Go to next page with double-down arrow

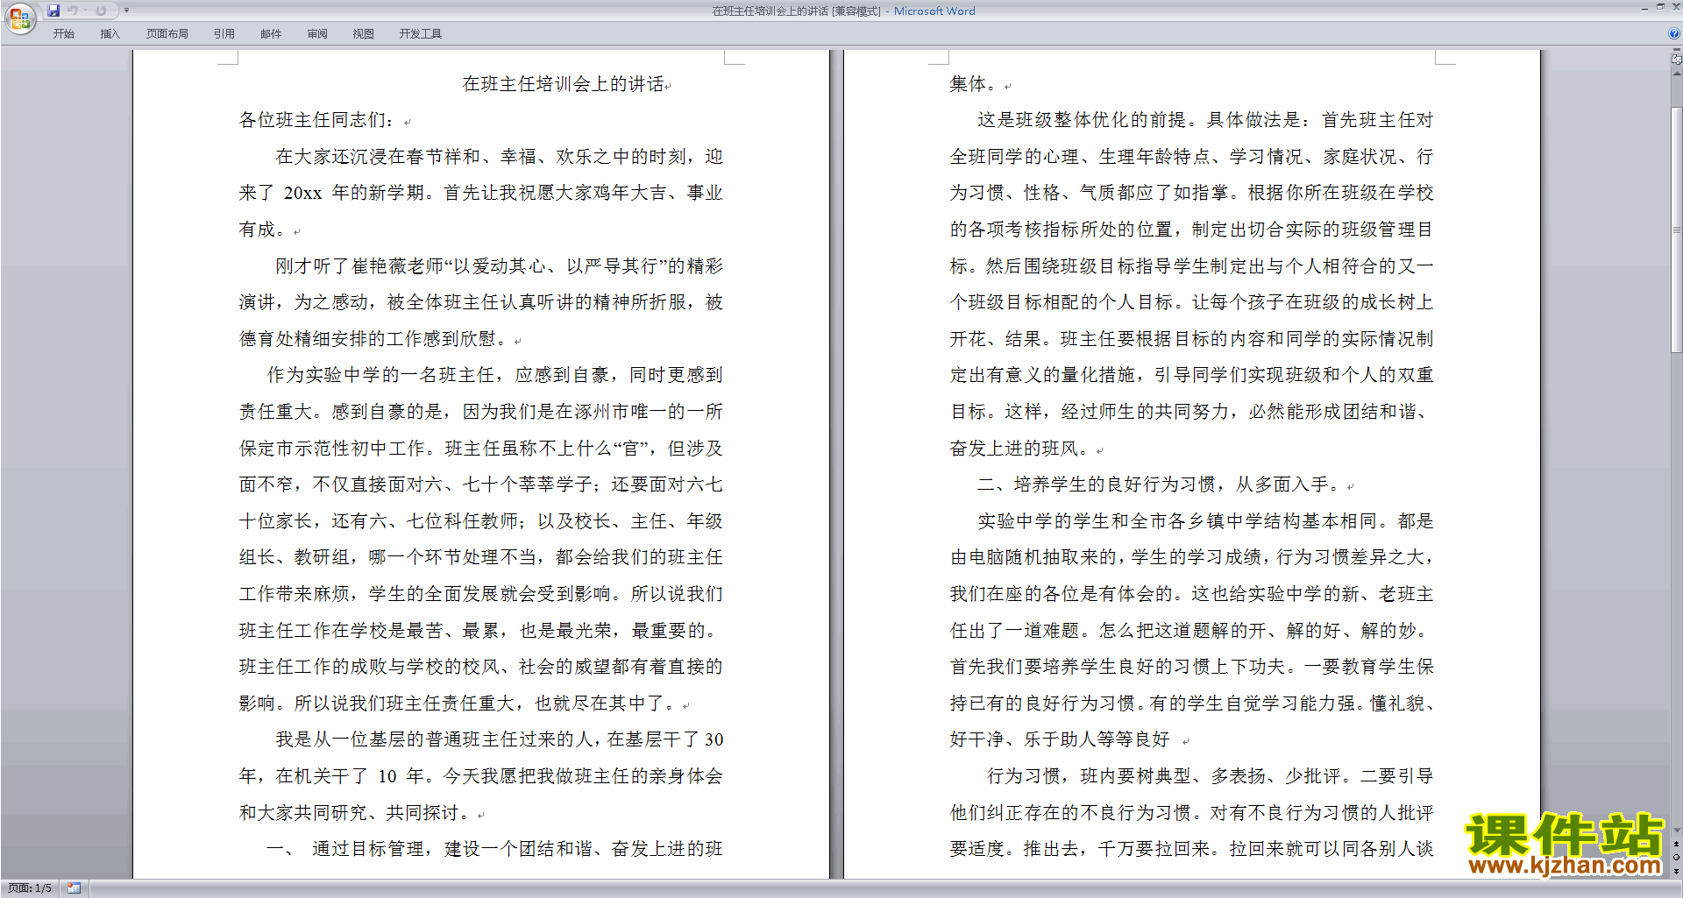point(1677,871)
